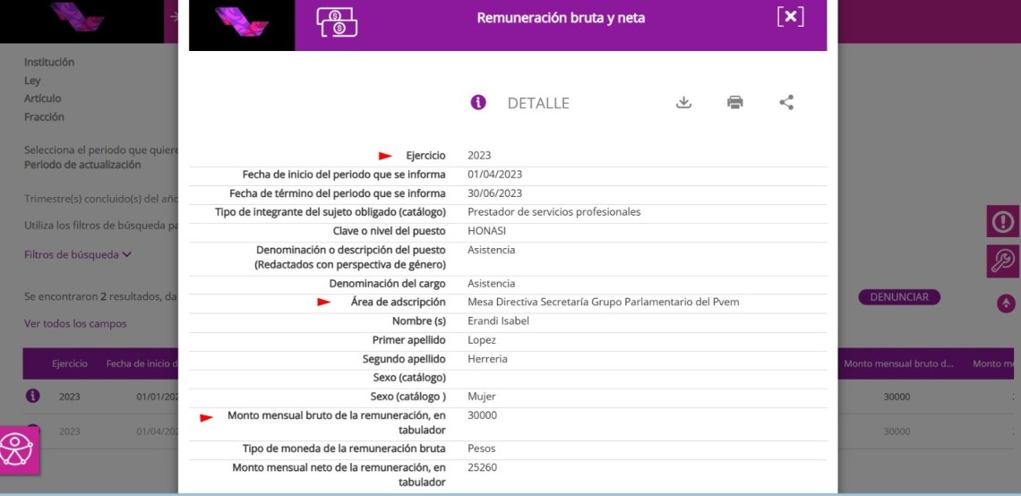Click the money bills icon in header
This screenshot has height=496, width=1021.
[x=337, y=21]
